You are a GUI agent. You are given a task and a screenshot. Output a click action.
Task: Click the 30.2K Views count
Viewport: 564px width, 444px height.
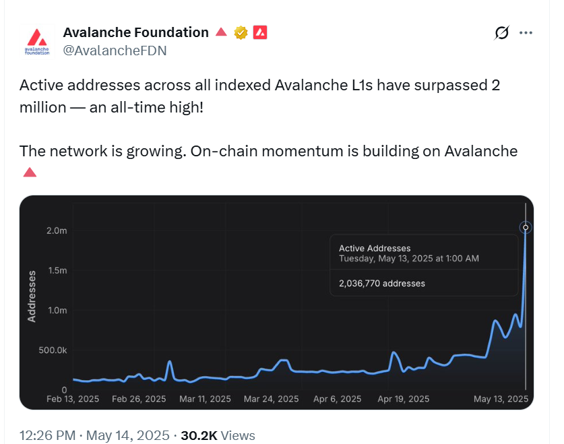tap(218, 435)
